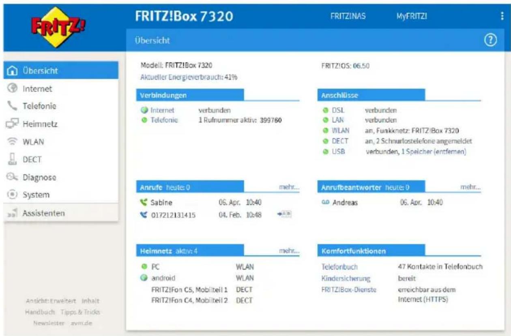Click the DECT link under Anschlüsse
The image size is (511, 336).
[340, 141]
